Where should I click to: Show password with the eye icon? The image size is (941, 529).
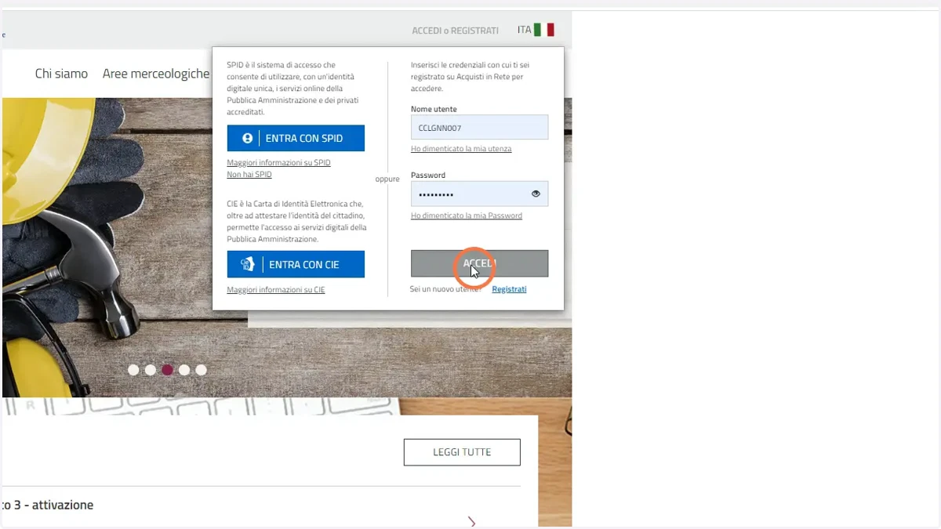pyautogui.click(x=536, y=194)
